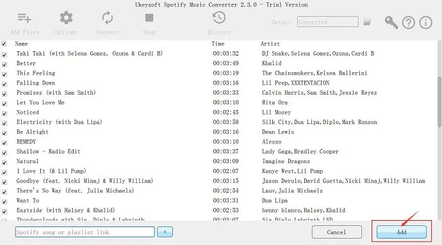Image resolution: width=442 pixels, height=245 pixels.
Task: Uncheck the This Feeling track checkbox
Action: [x=4, y=74]
